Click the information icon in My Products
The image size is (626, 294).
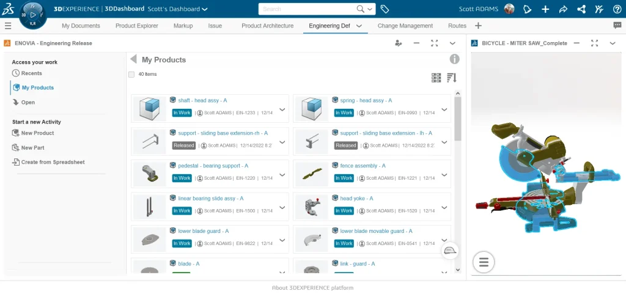click(454, 59)
